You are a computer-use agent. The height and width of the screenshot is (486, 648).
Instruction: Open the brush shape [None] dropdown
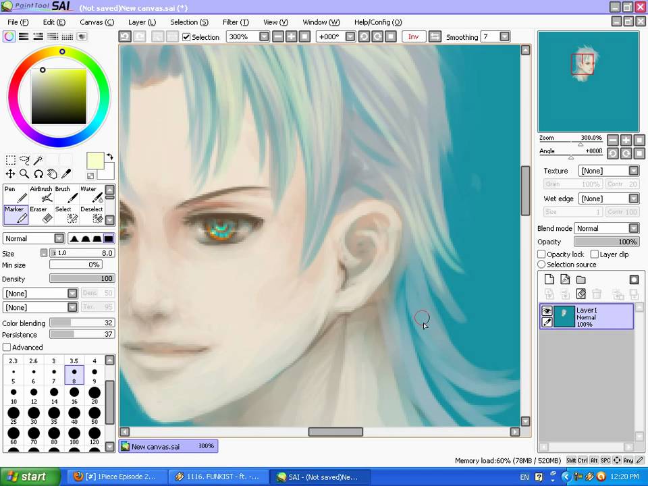[x=72, y=294]
